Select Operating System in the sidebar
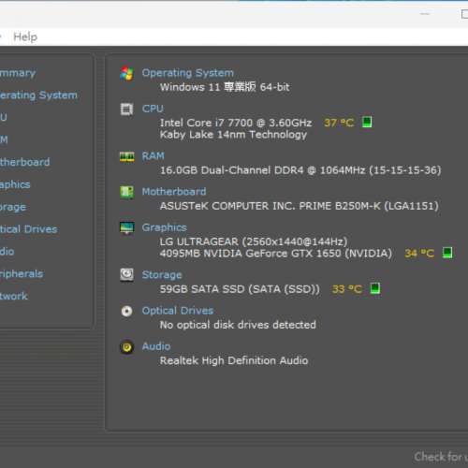The height and width of the screenshot is (468, 468). [38, 95]
